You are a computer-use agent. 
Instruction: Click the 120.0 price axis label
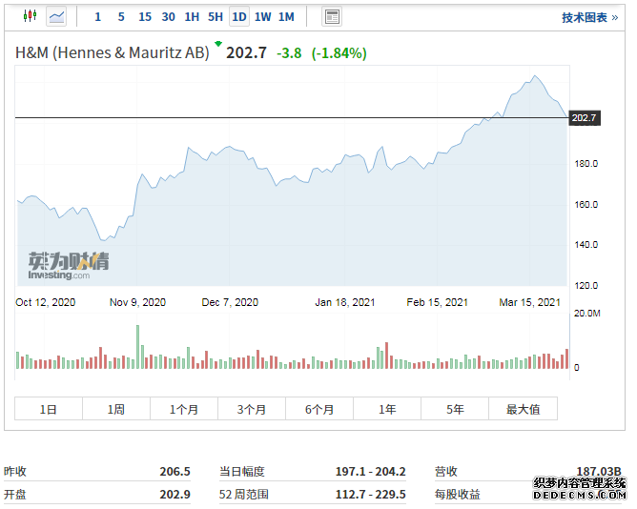(586, 286)
